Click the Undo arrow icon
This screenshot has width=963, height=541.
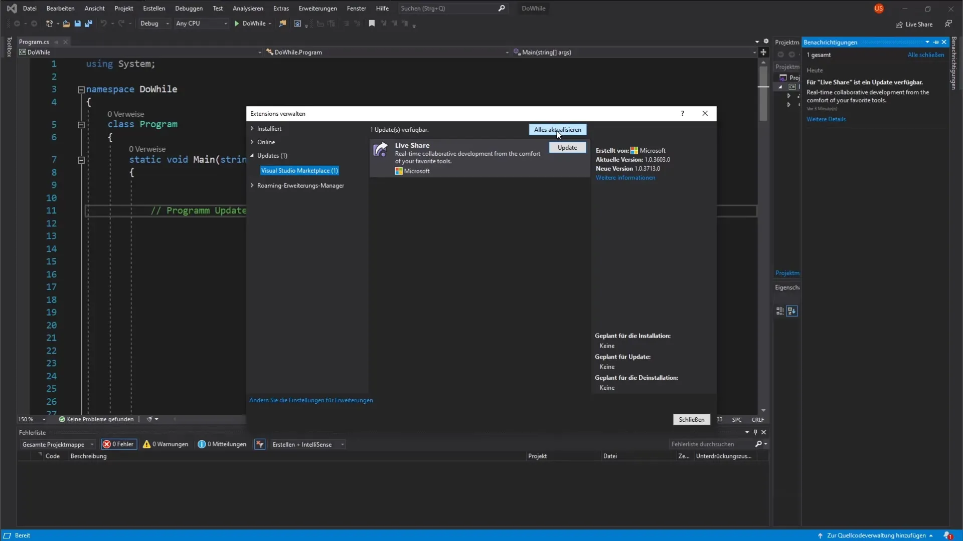click(x=103, y=24)
